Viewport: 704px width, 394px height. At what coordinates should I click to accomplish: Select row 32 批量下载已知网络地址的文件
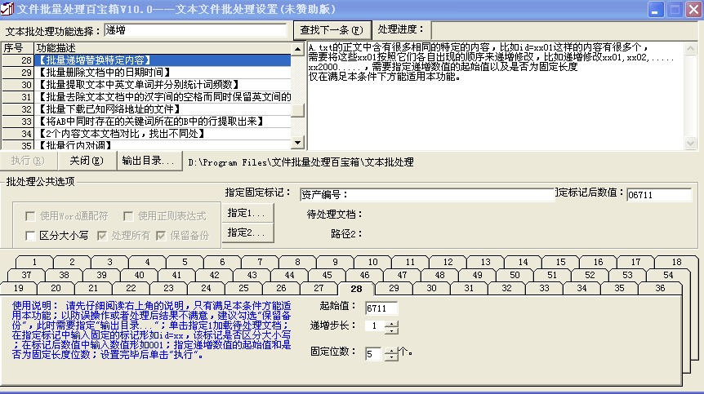[x=146, y=109]
